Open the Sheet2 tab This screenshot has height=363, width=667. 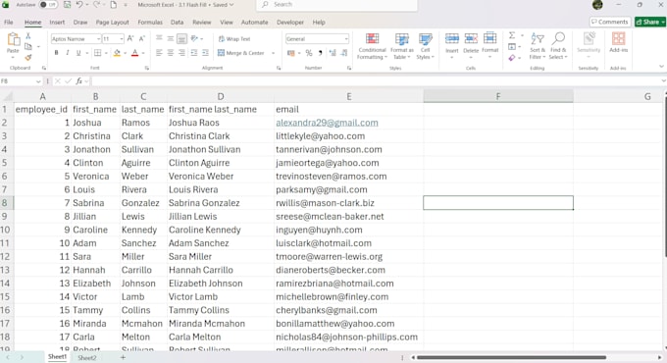(86, 357)
